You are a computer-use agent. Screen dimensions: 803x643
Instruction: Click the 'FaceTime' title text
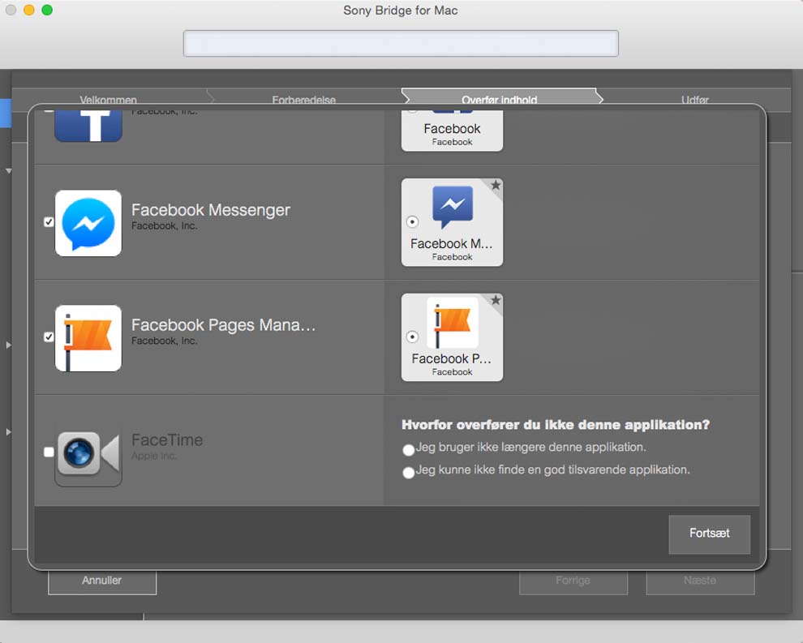(x=167, y=439)
